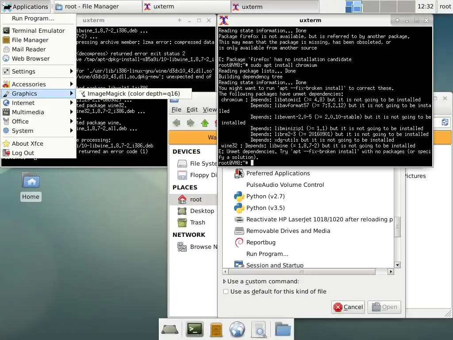This screenshot has height=340, width=453.
Task: Click the File Manager reload icon
Action: coord(445,122)
